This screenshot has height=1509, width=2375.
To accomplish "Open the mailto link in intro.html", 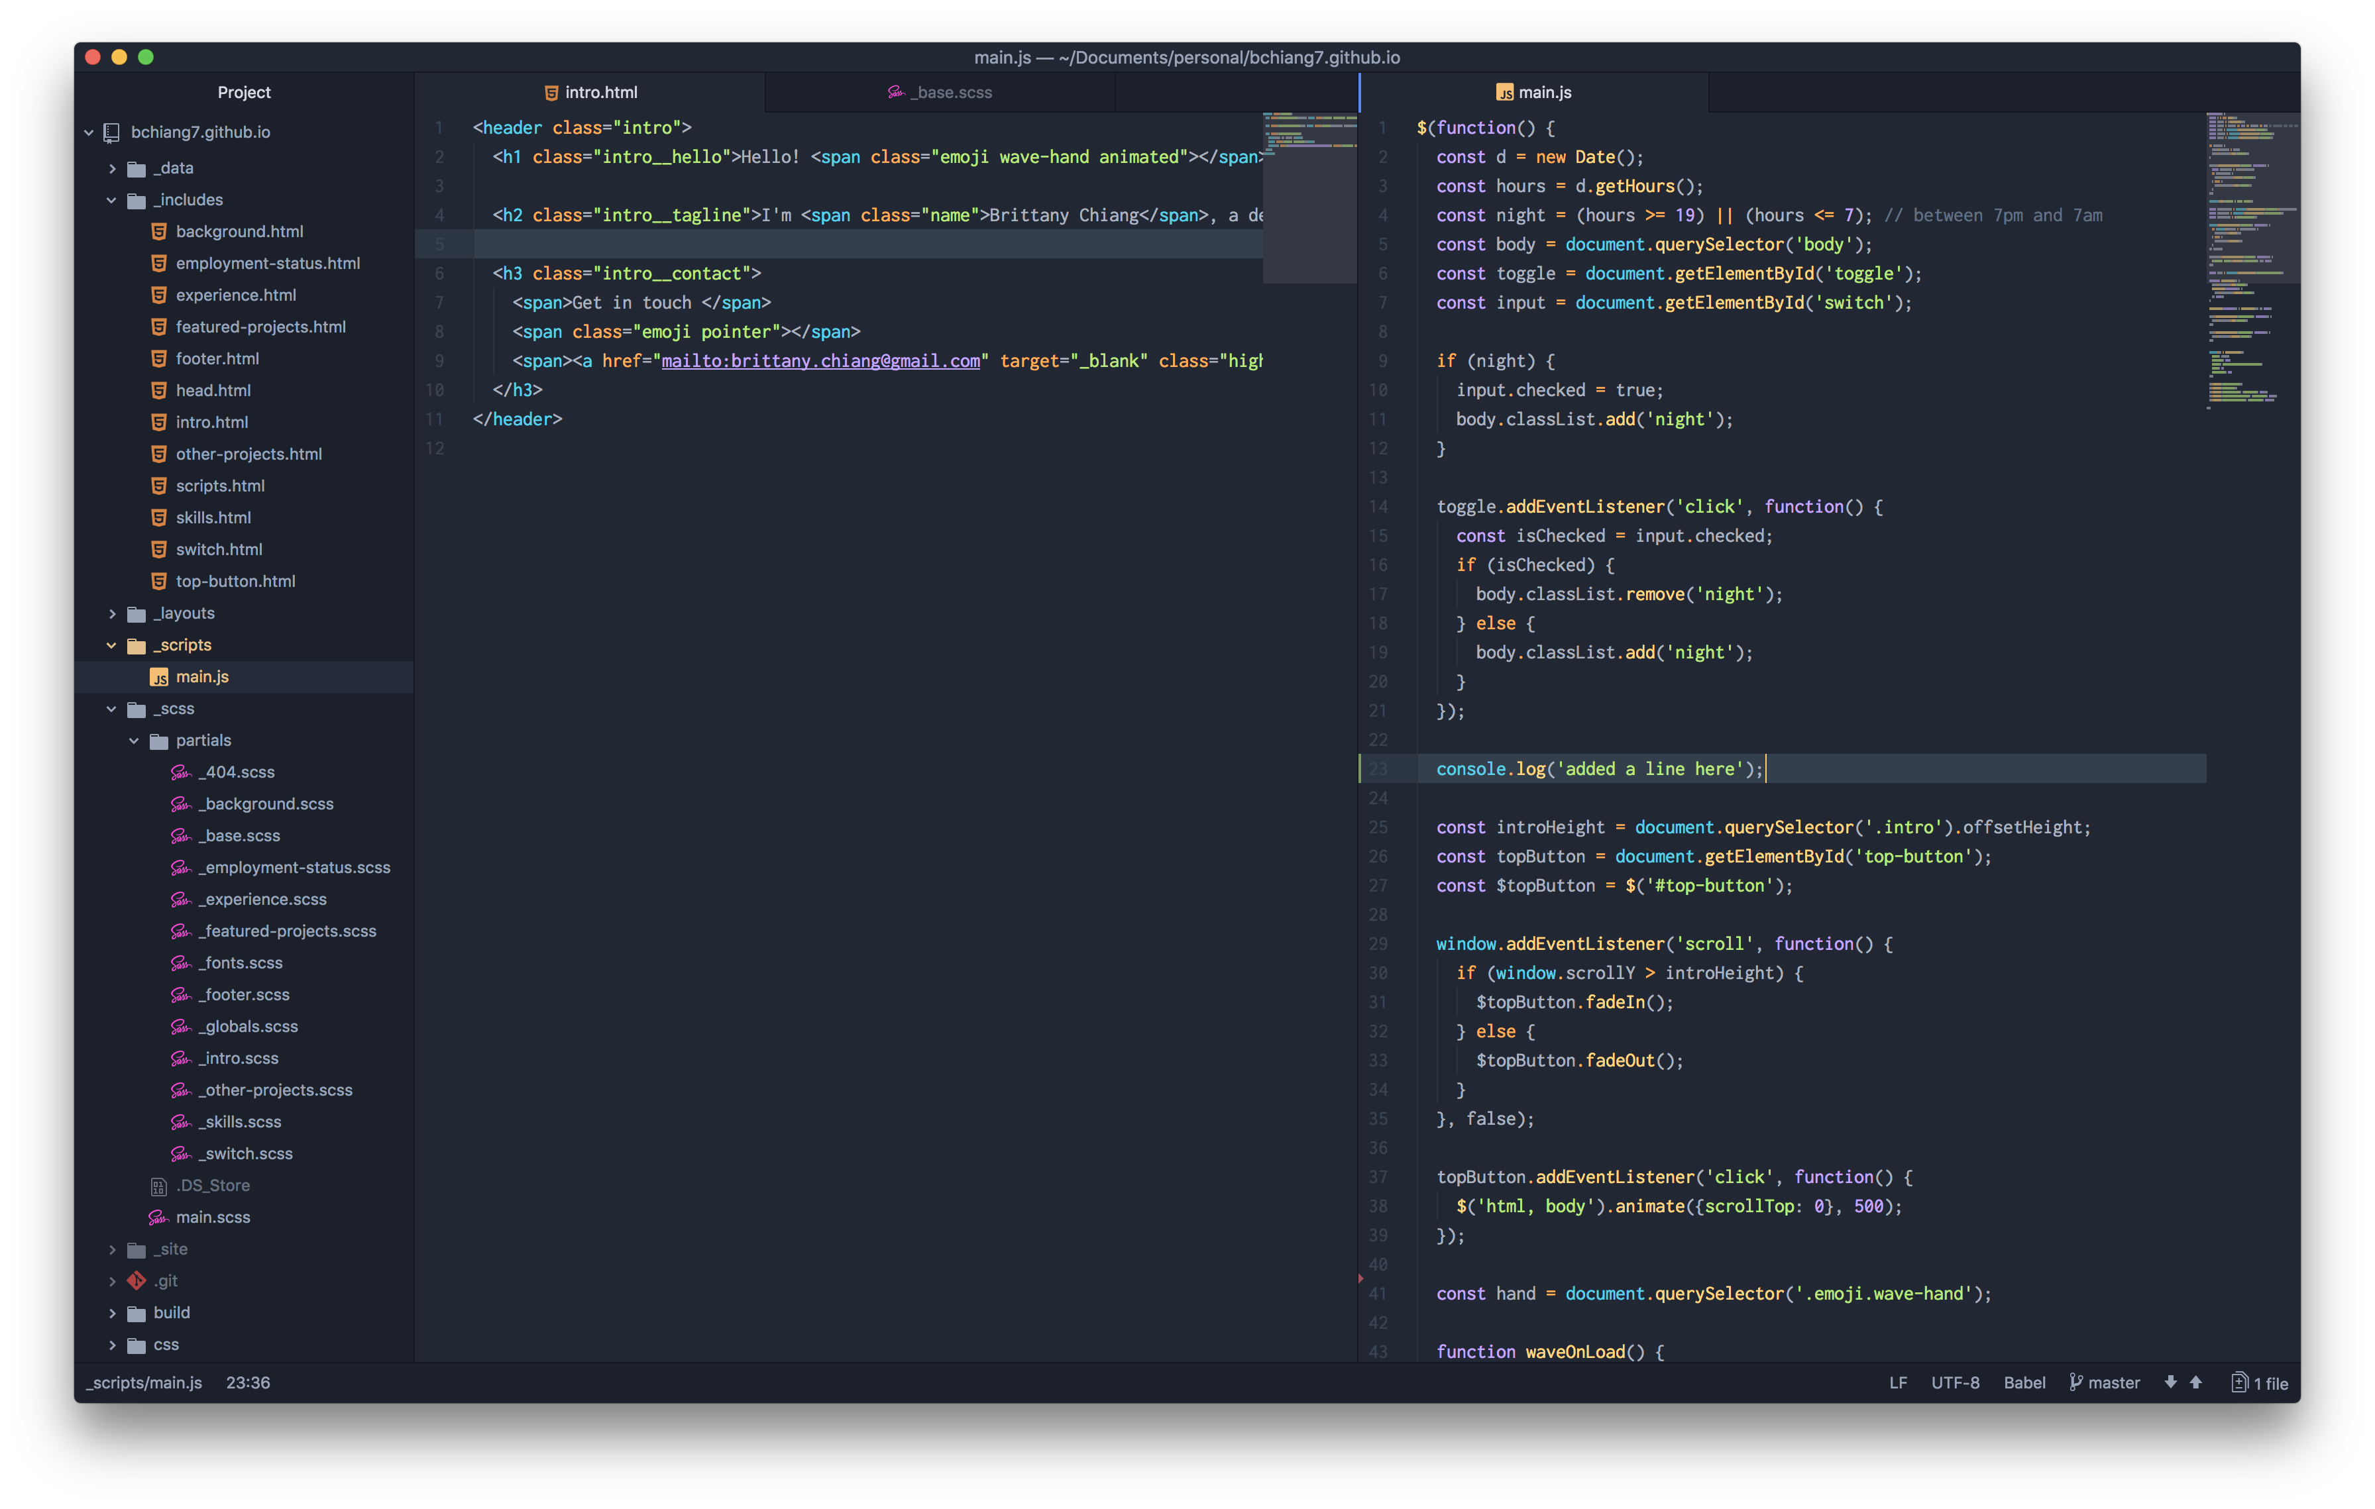I will point(820,361).
